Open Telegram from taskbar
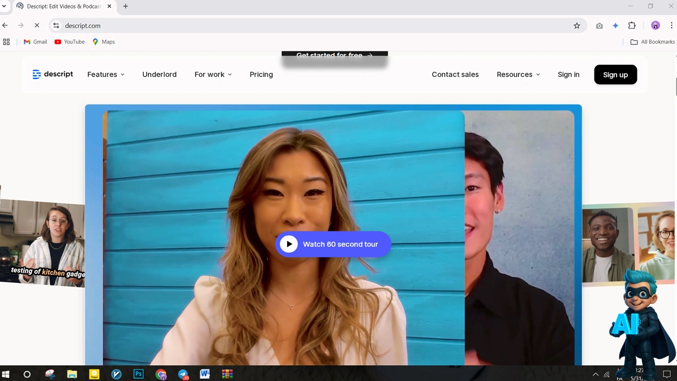The height and width of the screenshot is (381, 677). coord(183,374)
